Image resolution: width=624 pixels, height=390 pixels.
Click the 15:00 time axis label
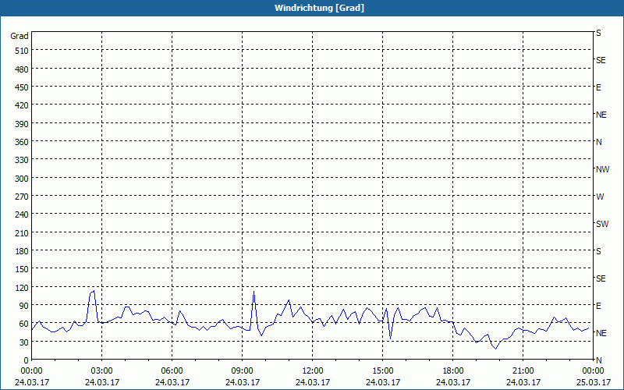pyautogui.click(x=382, y=371)
